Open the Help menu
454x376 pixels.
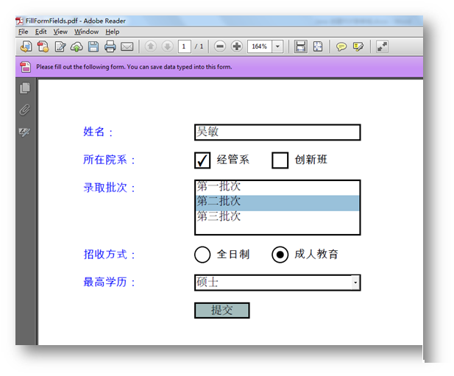pyautogui.click(x=113, y=32)
